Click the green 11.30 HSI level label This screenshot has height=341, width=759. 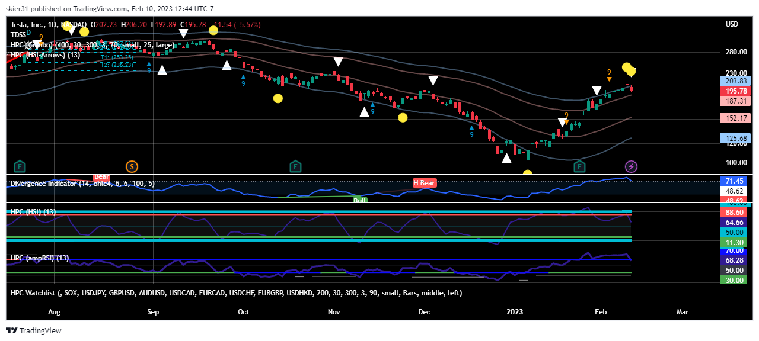point(734,243)
